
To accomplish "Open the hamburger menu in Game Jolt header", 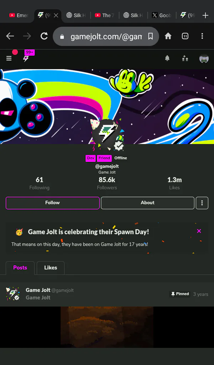I will [9, 58].
